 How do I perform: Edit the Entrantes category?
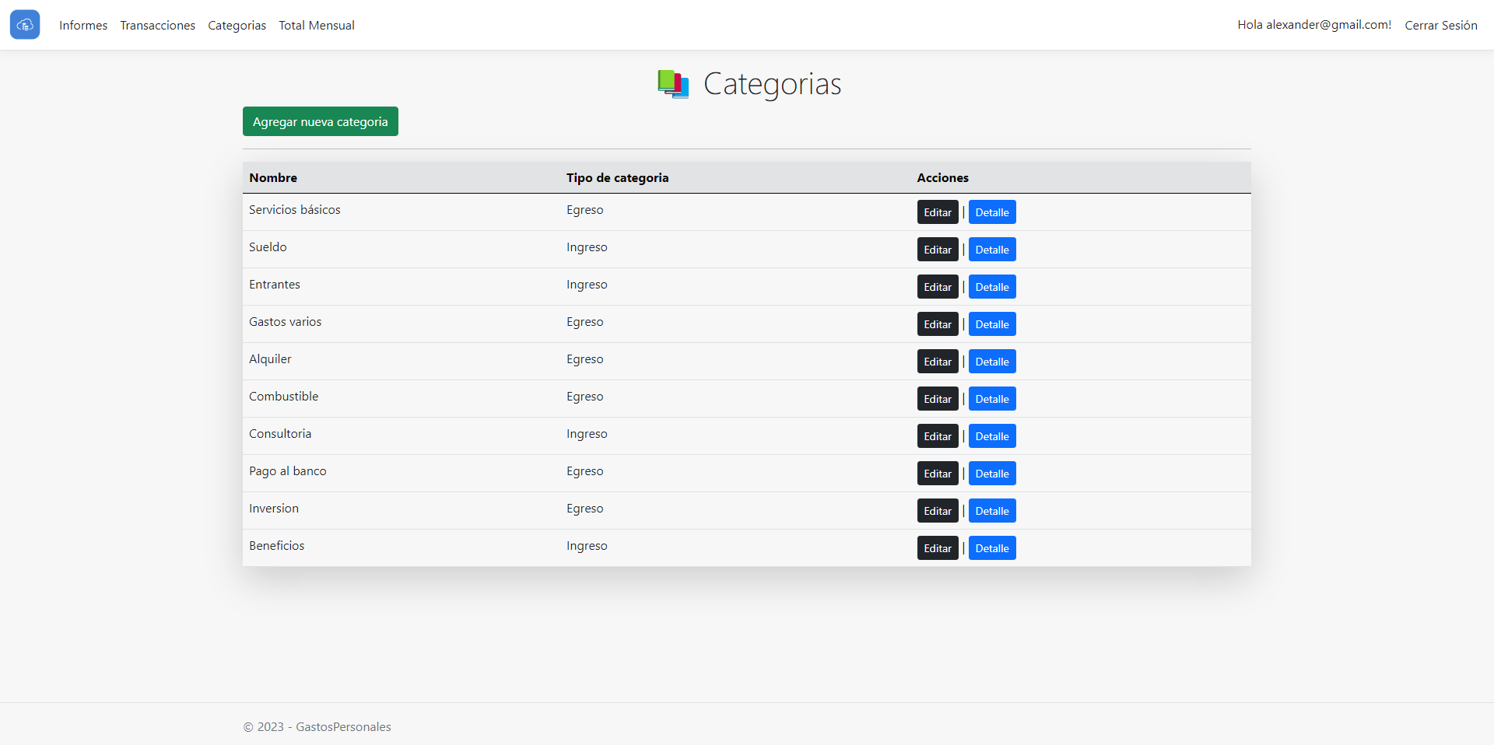point(937,286)
